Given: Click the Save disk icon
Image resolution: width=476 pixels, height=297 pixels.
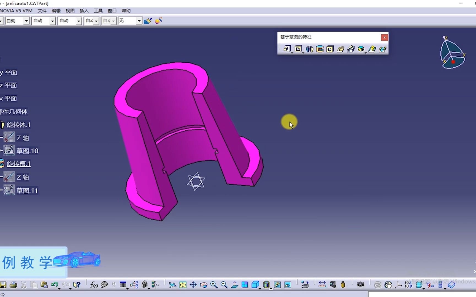Looking at the screenshot, I should pyautogui.click(x=3, y=285).
